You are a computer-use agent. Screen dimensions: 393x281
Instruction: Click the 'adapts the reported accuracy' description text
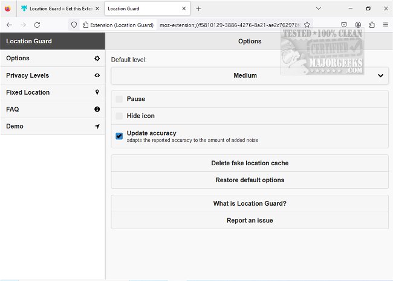pos(192,140)
